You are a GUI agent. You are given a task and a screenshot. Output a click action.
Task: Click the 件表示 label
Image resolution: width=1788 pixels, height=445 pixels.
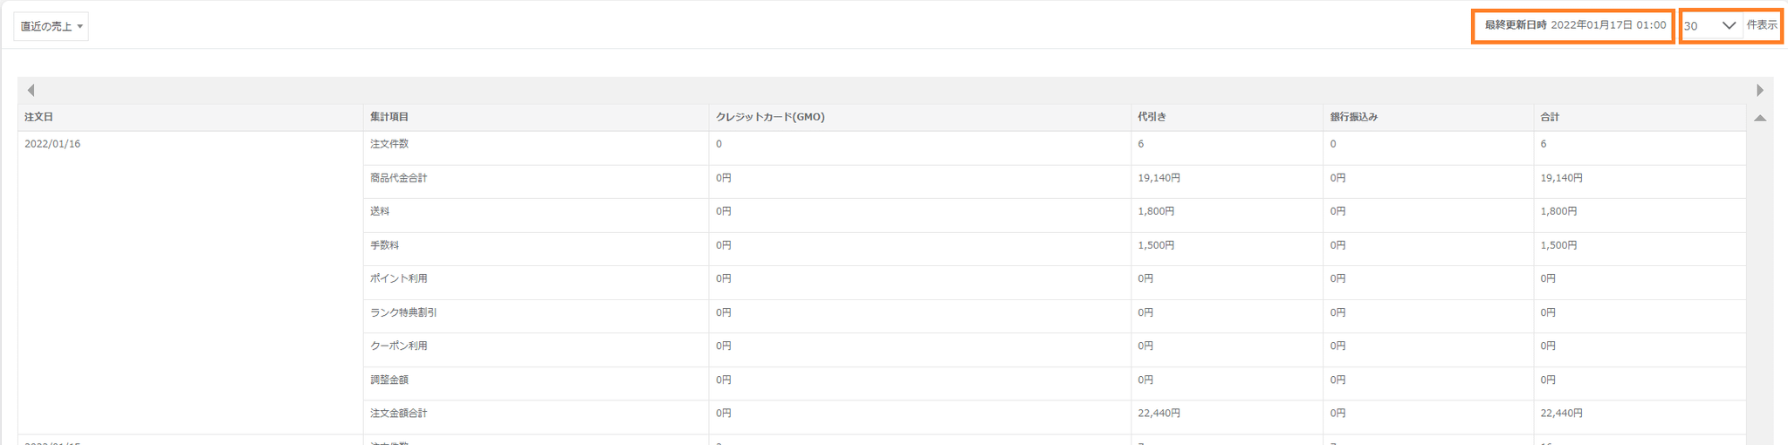(x=1762, y=25)
